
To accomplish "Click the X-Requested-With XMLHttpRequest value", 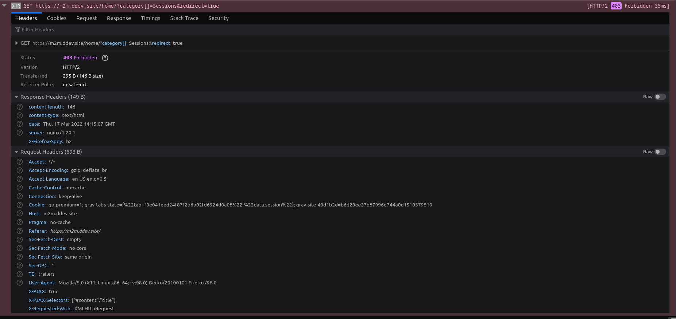I will (x=94, y=308).
